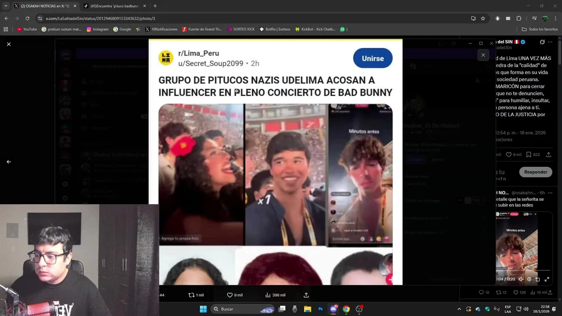View the reply's 10 mil analytics

pos(539,292)
